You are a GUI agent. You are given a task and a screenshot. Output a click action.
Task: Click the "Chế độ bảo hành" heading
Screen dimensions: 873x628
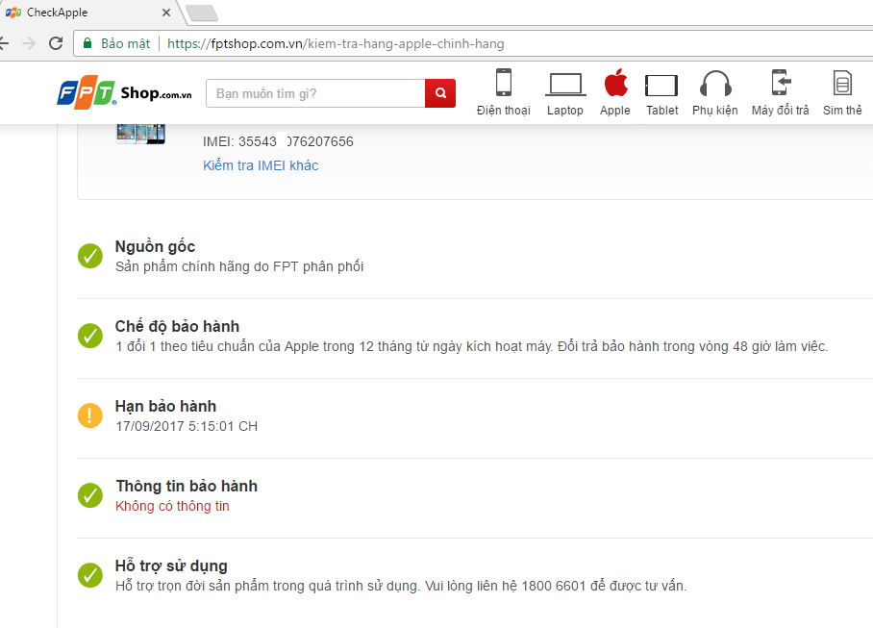click(177, 326)
